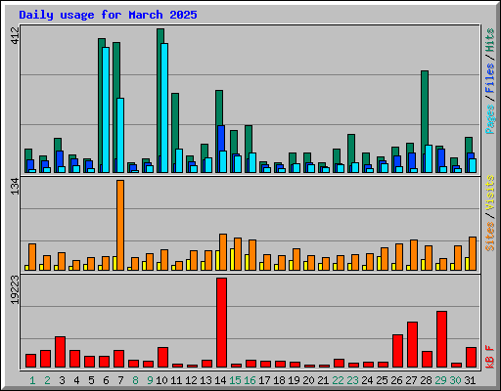The height and width of the screenshot is (391, 501).
Task: Click the blue files bar for day 14
Action: pos(221,138)
